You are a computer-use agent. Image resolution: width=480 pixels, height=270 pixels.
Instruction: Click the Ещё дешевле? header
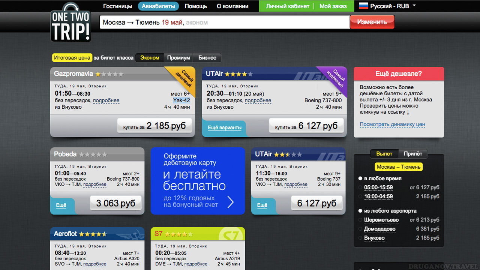tap(399, 74)
